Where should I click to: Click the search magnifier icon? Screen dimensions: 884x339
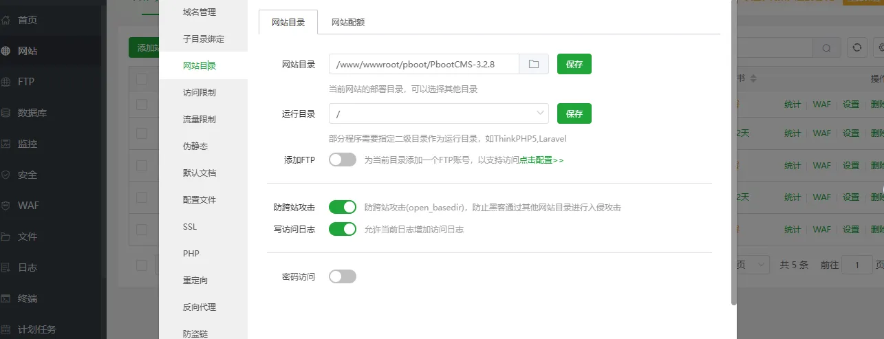826,47
